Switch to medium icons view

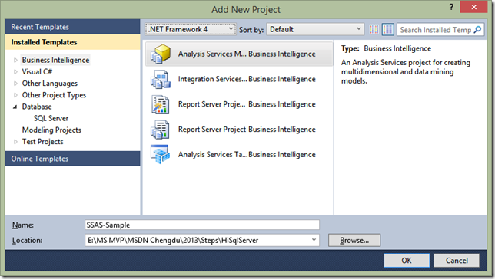(x=387, y=30)
